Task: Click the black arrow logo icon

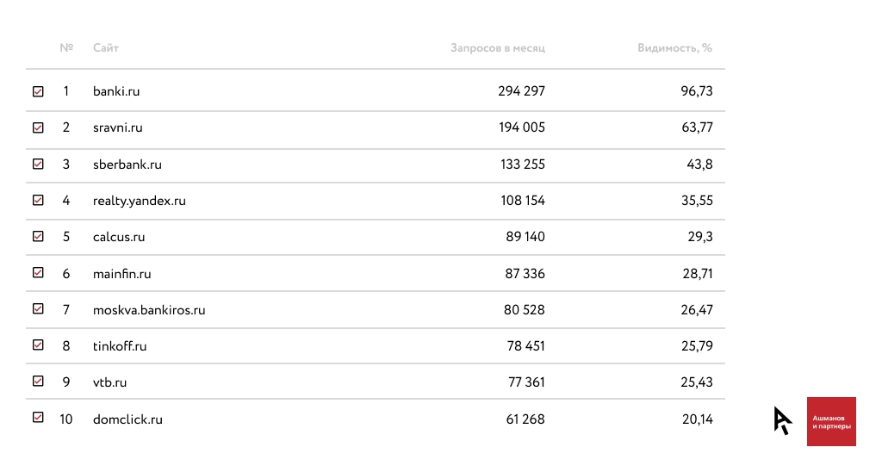Action: click(782, 420)
